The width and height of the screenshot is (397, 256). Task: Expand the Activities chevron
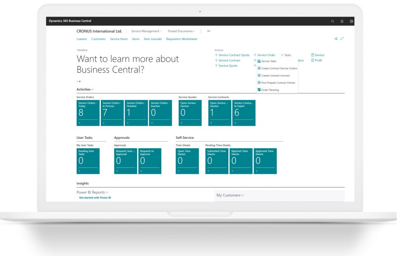tap(92, 89)
